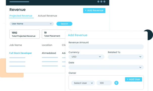Click into the Revenue Amount field
This screenshot has height=91, width=153.
click(106, 47)
